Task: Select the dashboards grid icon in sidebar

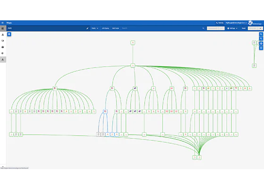Action: point(3,28)
